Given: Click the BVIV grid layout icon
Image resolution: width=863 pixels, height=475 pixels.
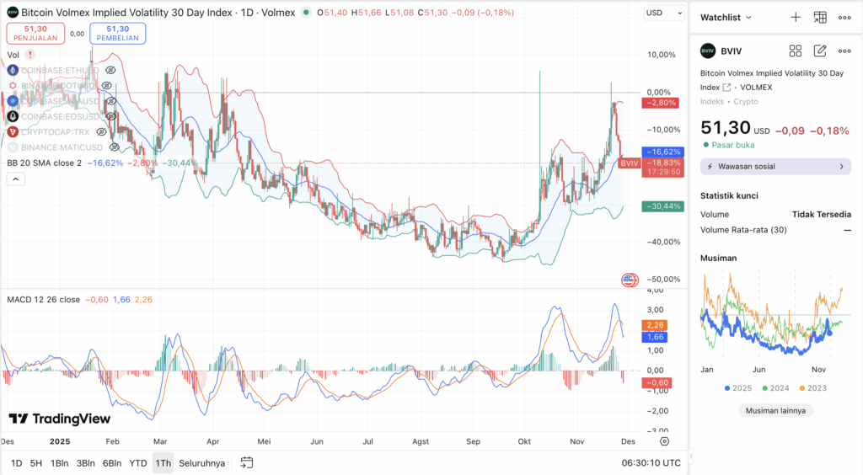Looking at the screenshot, I should pyautogui.click(x=796, y=51).
